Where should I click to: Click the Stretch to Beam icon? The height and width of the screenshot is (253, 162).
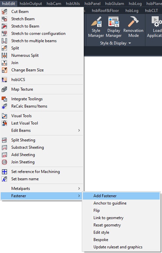(4, 26)
